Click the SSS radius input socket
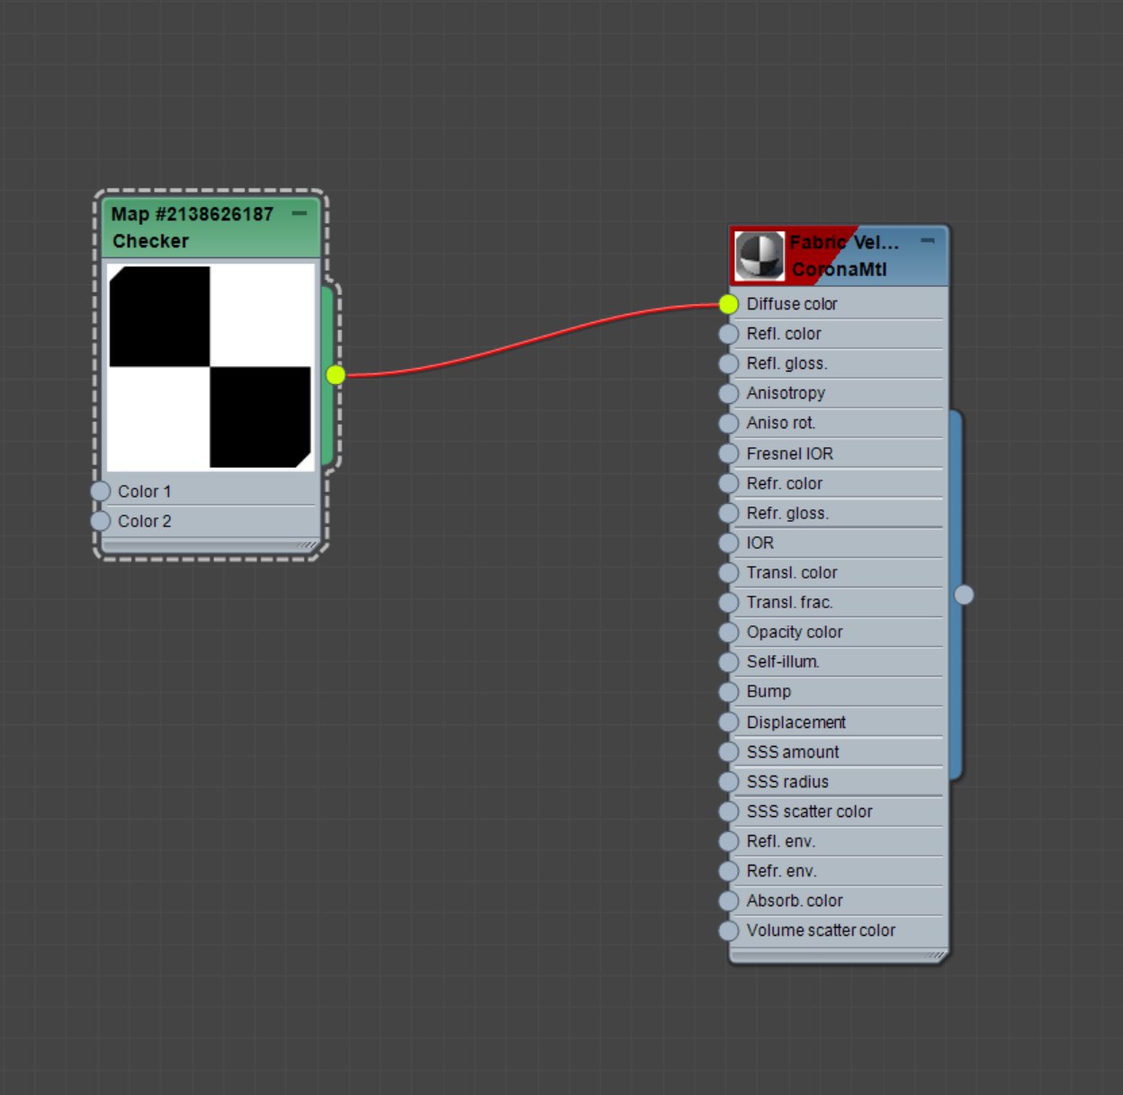This screenshot has width=1123, height=1095. coord(729,781)
